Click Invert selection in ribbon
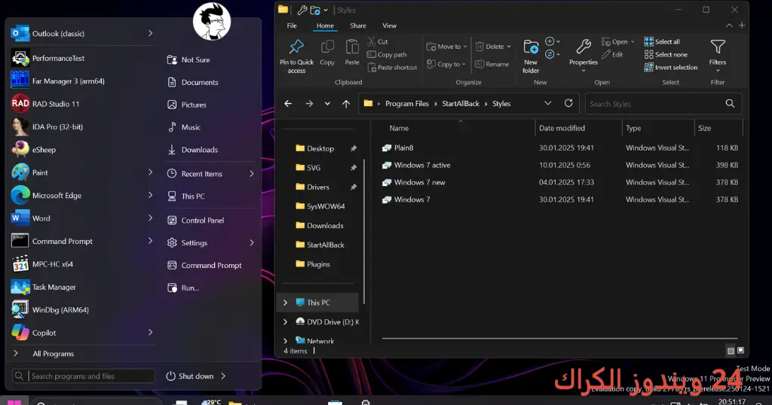The image size is (772, 405). pyautogui.click(x=670, y=67)
